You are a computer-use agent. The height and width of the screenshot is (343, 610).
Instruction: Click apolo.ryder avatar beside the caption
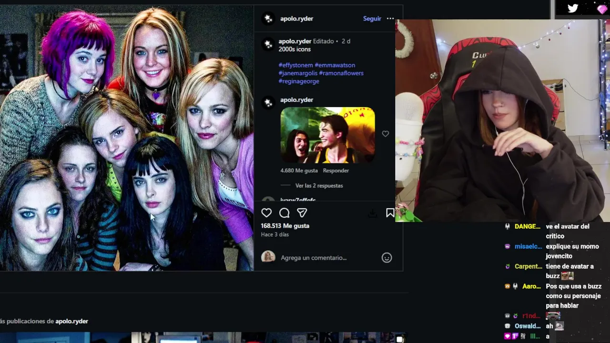[268, 44]
